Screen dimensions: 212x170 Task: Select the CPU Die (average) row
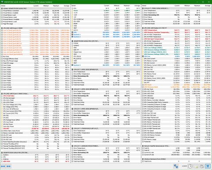click(35, 98)
